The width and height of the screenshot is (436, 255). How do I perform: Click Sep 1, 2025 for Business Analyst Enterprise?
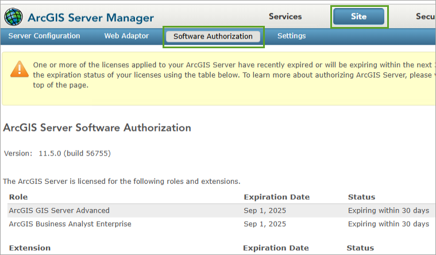(265, 224)
